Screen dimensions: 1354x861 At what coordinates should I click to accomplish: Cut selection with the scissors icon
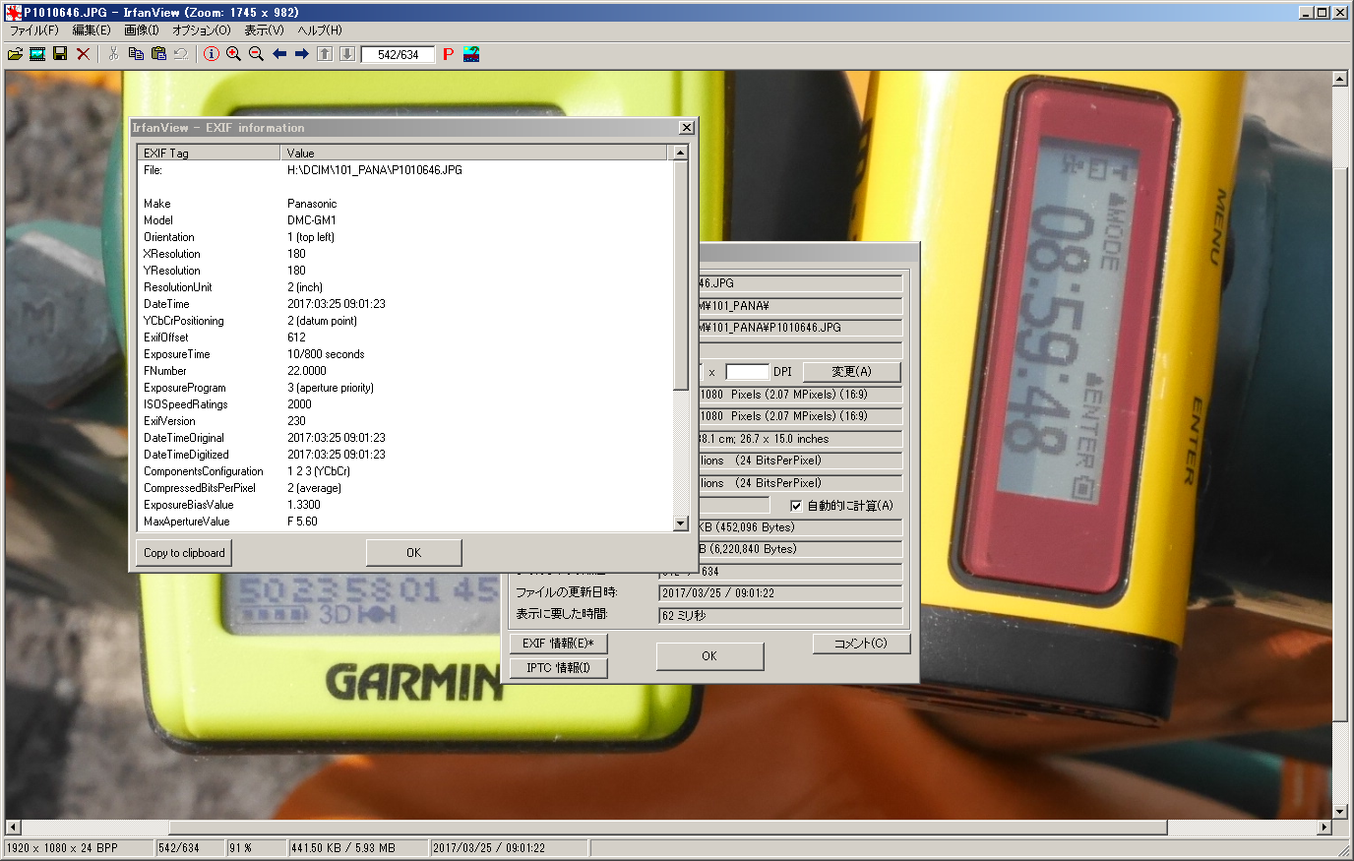113,54
